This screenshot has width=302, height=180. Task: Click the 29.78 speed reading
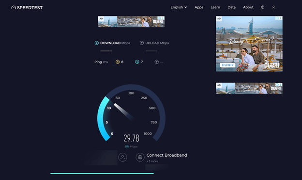(131, 138)
